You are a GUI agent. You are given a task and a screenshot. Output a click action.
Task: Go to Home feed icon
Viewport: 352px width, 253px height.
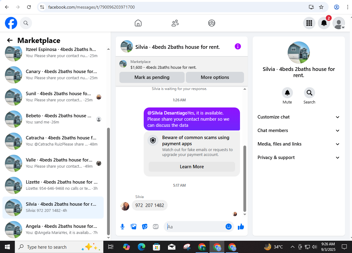[x=138, y=23]
